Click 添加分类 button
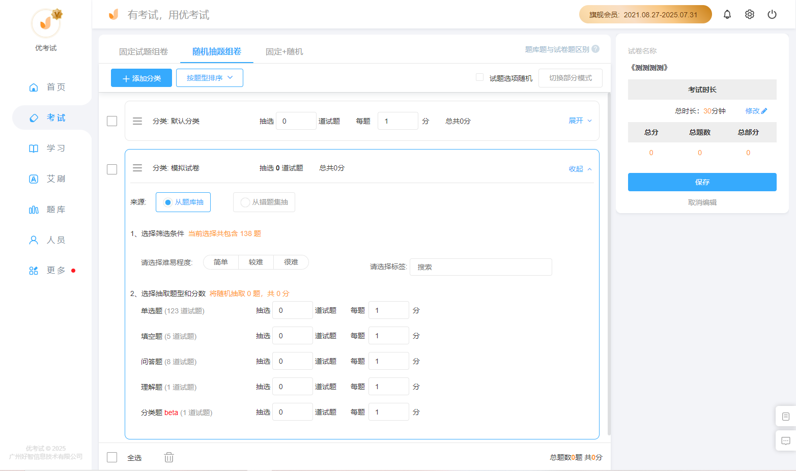The height and width of the screenshot is (471, 796). (141, 78)
